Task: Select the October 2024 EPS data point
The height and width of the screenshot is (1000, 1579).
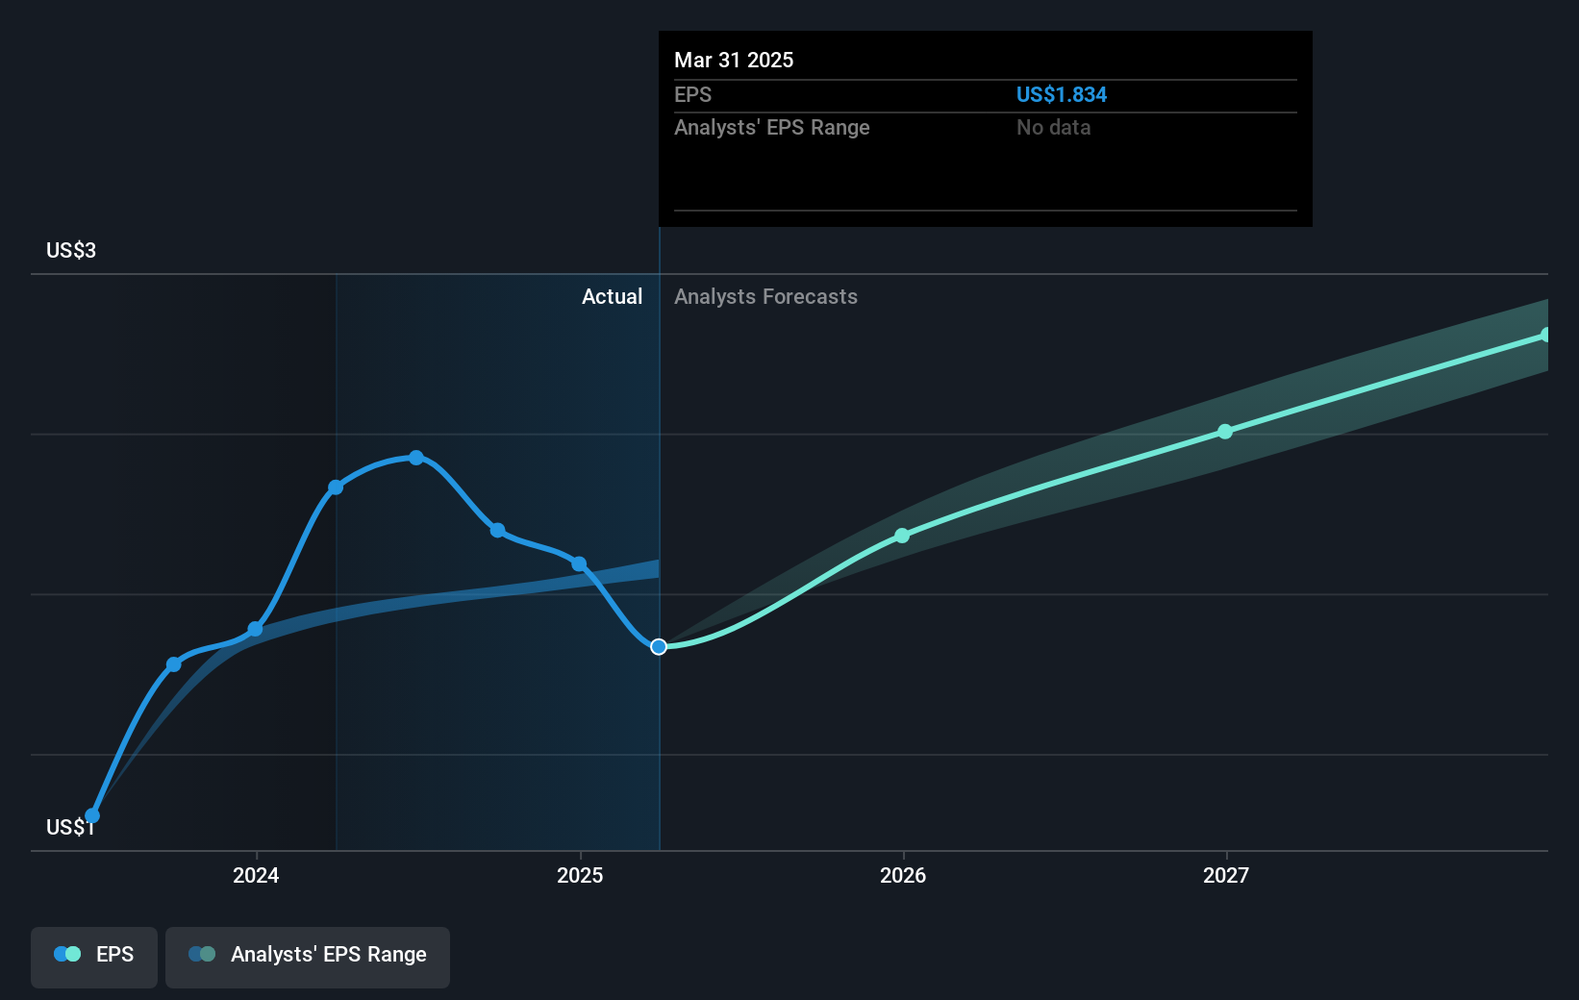Action: pos(497,531)
